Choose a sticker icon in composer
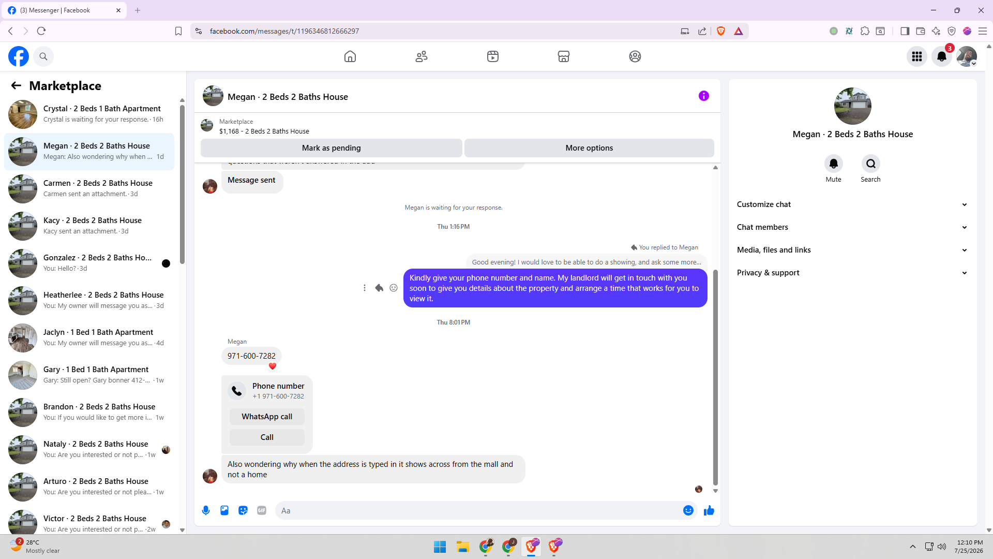Viewport: 993px width, 559px height. [243, 510]
